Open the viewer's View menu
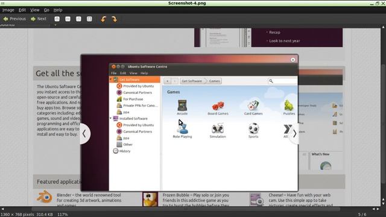386x217 pixels. click(35, 10)
